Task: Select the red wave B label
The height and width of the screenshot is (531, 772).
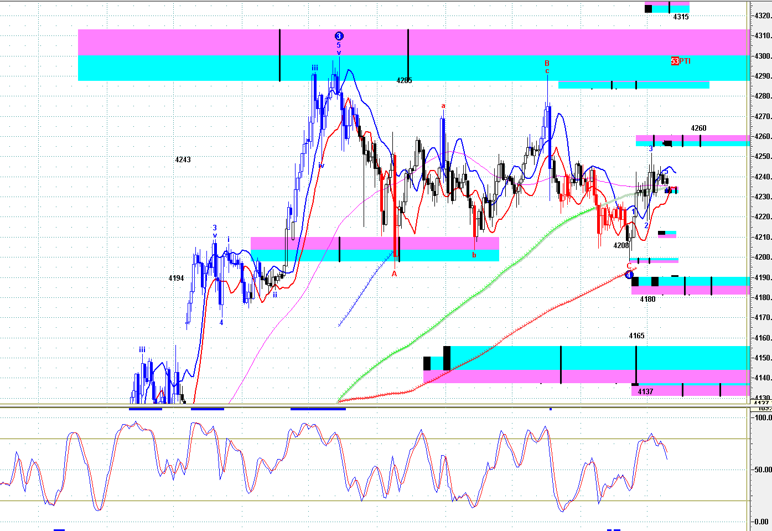Action: tap(547, 63)
